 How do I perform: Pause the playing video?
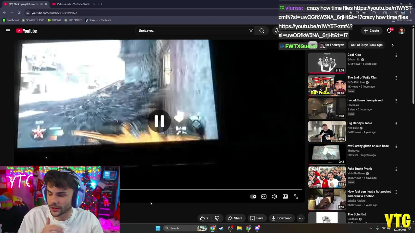pyautogui.click(x=159, y=121)
